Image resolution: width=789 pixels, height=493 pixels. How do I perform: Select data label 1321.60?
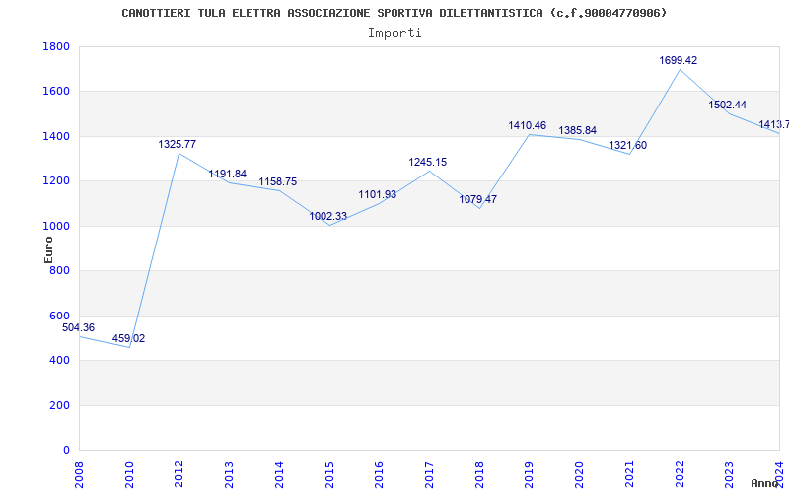(628, 146)
